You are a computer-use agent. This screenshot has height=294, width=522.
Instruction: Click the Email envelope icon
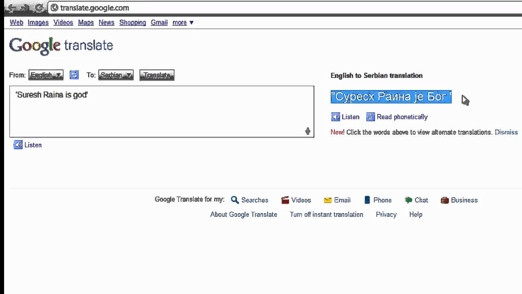click(x=328, y=200)
